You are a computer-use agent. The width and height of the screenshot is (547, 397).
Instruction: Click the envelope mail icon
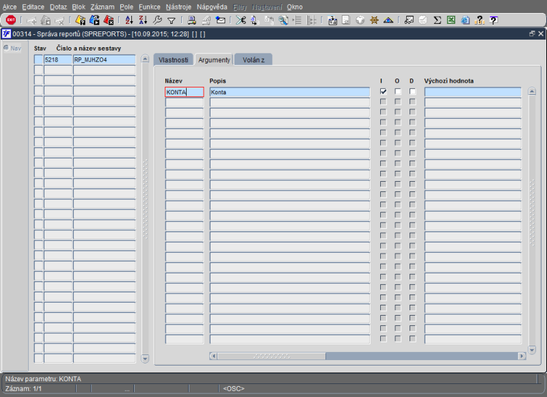click(220, 20)
